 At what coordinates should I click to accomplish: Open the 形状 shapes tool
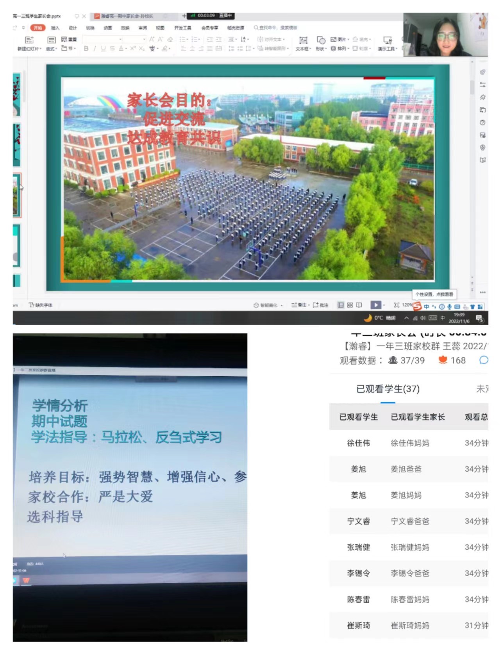tap(321, 41)
